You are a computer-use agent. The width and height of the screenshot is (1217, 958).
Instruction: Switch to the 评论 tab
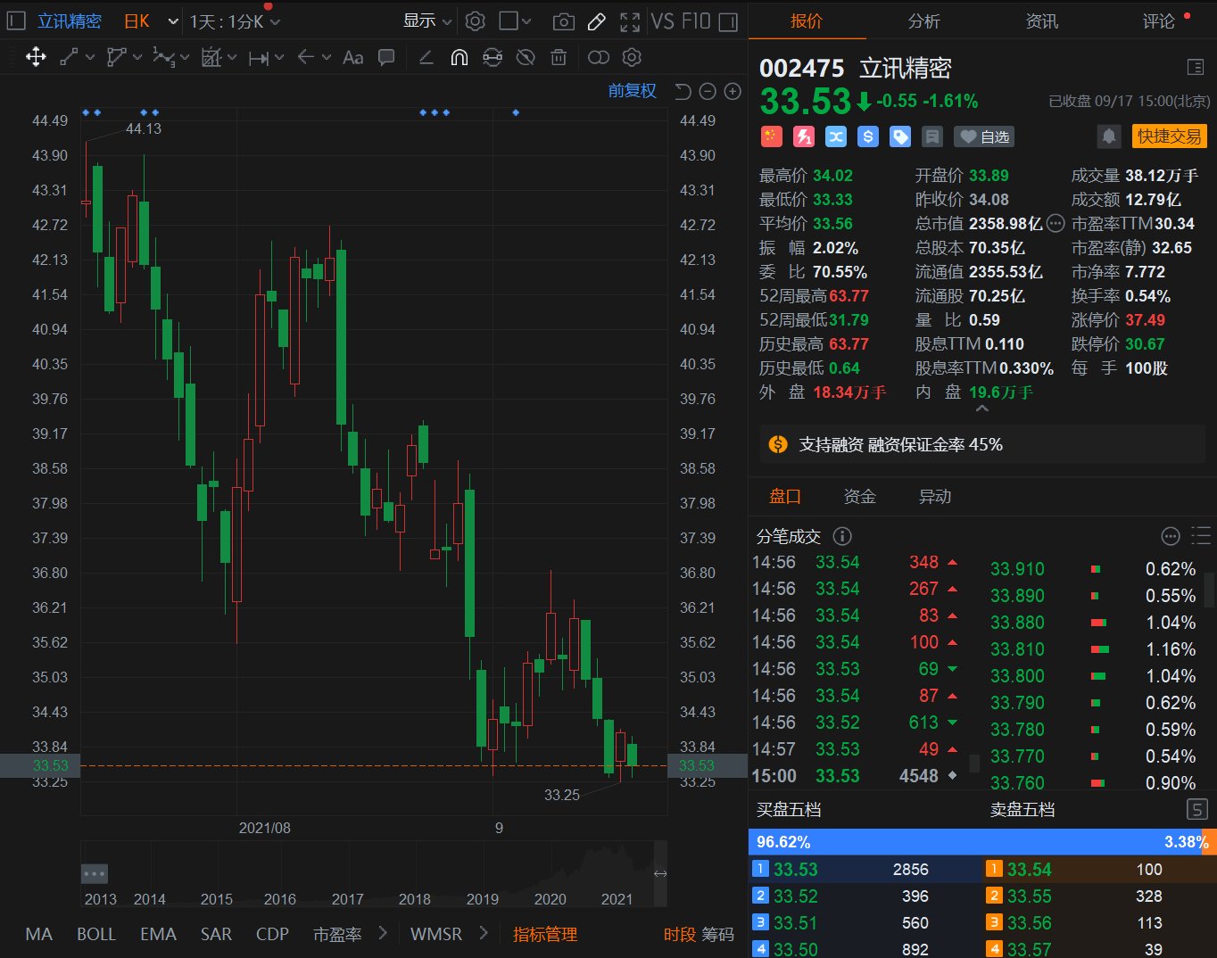pyautogui.click(x=1159, y=21)
